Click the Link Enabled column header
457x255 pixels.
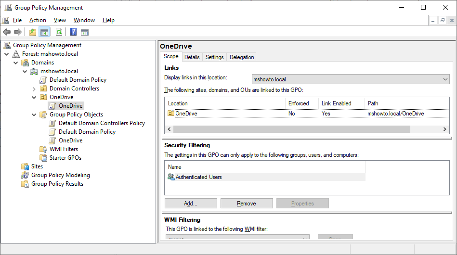pos(341,103)
